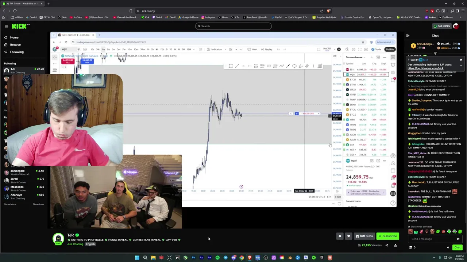Click the Alert button in the streamed chart
The height and width of the screenshot is (262, 467).
coord(252,49)
